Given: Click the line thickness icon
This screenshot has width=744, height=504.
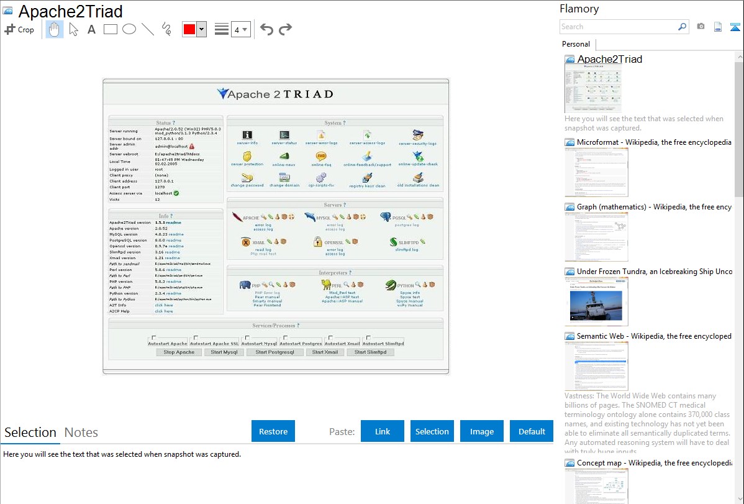Looking at the screenshot, I should pyautogui.click(x=222, y=29).
